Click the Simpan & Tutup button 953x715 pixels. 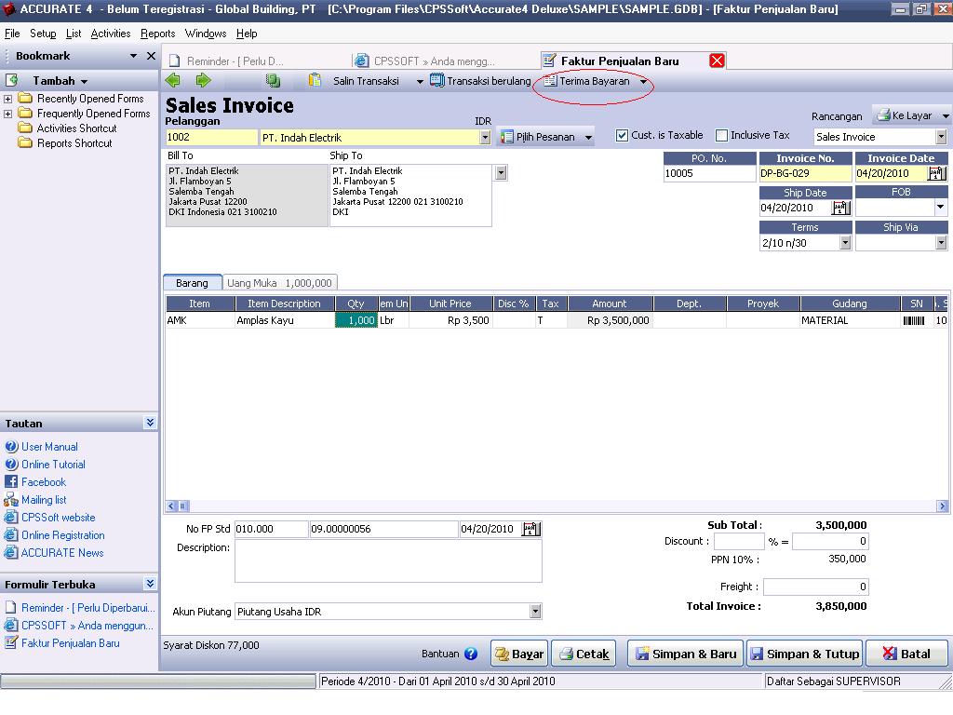pyautogui.click(x=804, y=653)
